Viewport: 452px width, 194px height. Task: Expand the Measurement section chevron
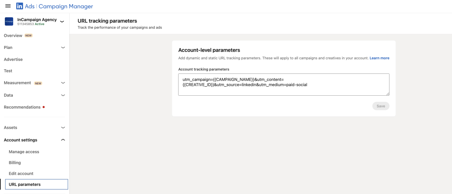click(x=63, y=83)
